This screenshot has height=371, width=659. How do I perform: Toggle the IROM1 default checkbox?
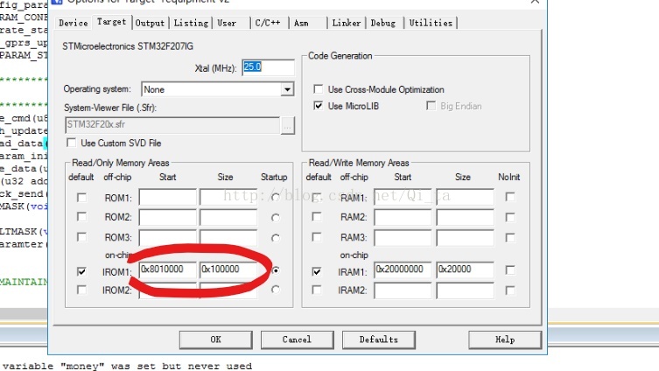click(81, 271)
